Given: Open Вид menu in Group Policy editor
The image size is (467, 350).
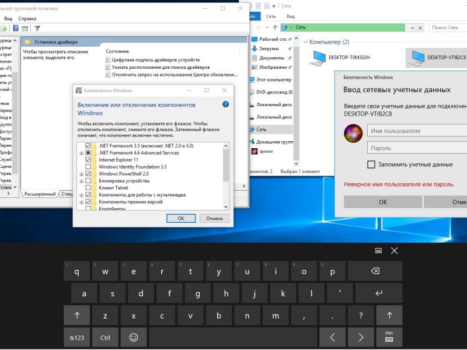Looking at the screenshot, I should click(x=8, y=19).
